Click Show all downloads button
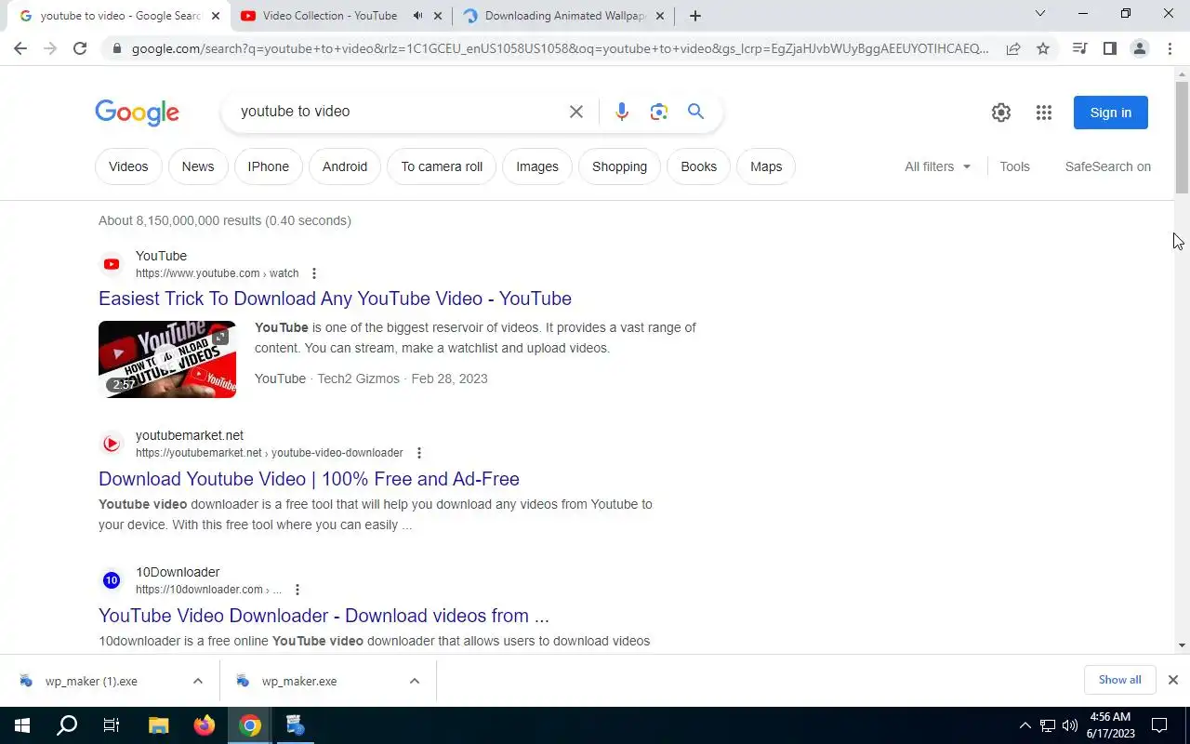1190x744 pixels. [1119, 680]
